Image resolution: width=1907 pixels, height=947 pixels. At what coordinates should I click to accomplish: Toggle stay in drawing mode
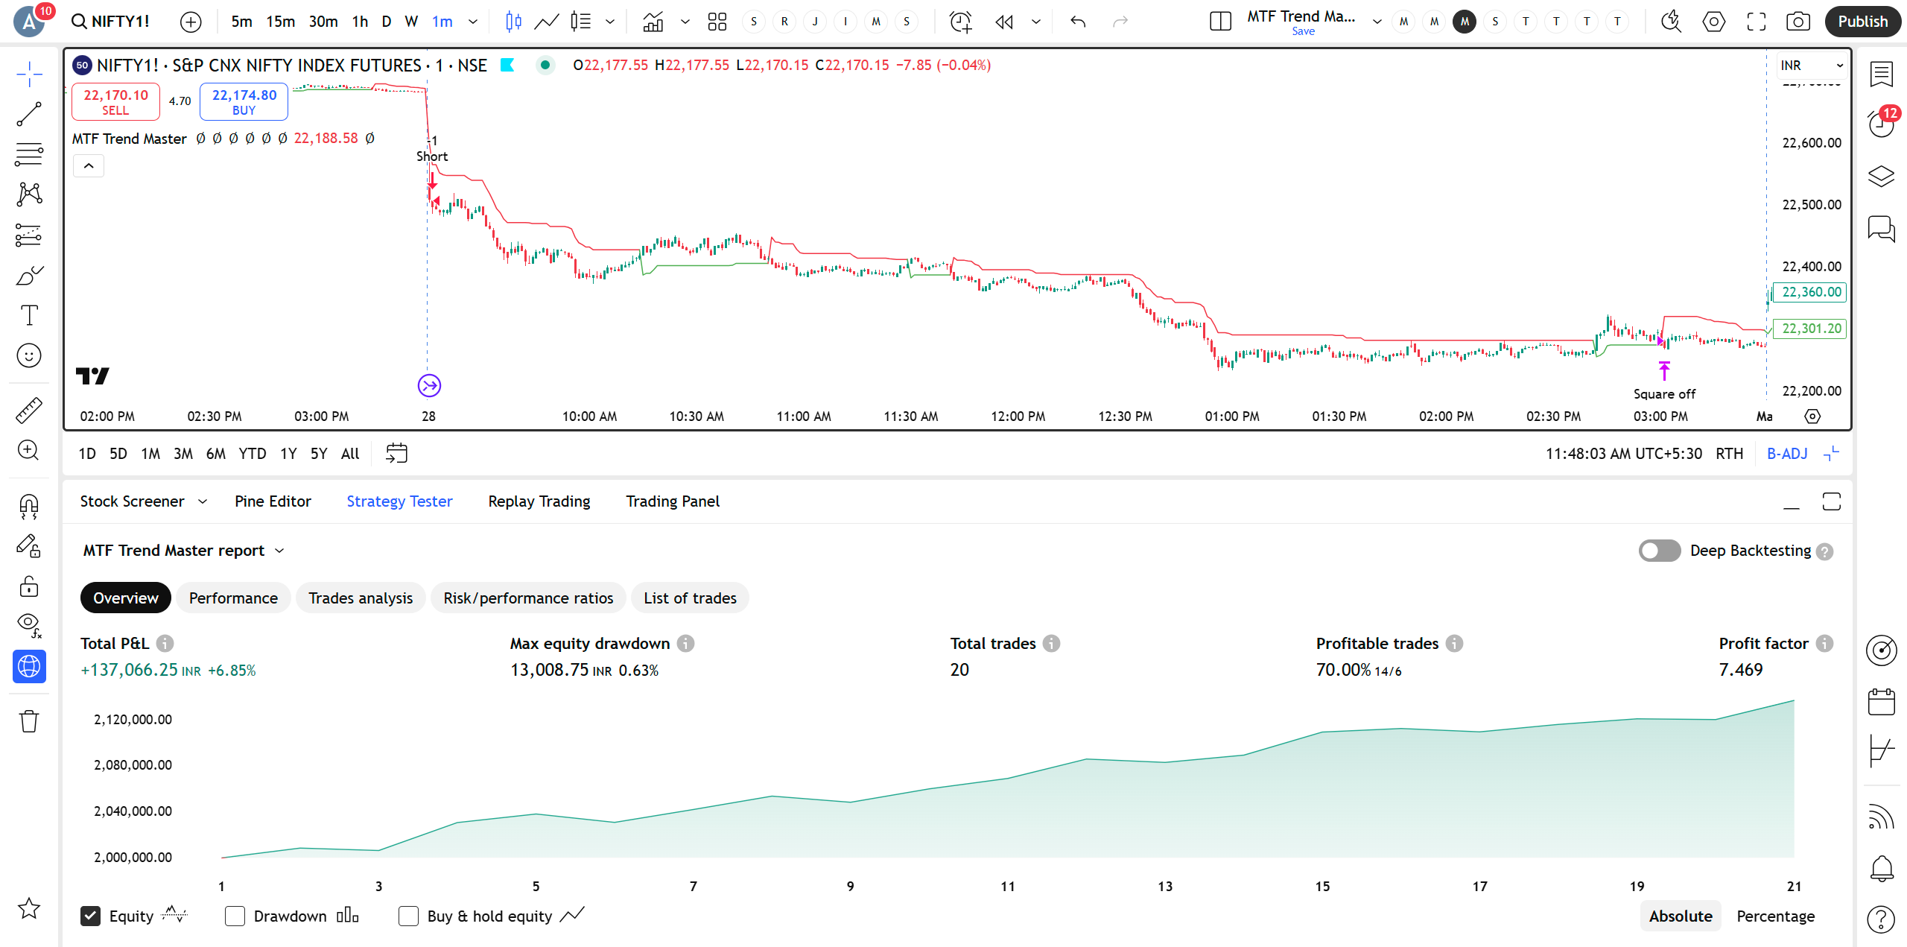coord(29,546)
